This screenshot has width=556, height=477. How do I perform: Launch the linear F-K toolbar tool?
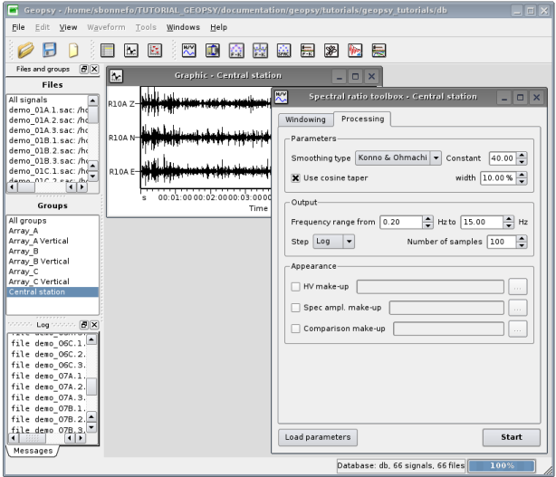pos(308,51)
